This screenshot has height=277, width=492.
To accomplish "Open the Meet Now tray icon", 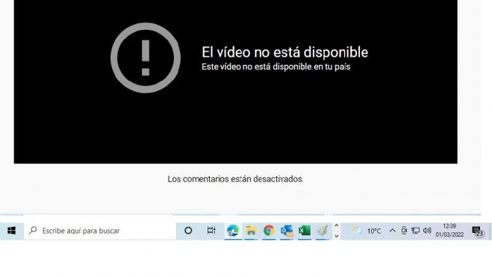I will point(404,231).
